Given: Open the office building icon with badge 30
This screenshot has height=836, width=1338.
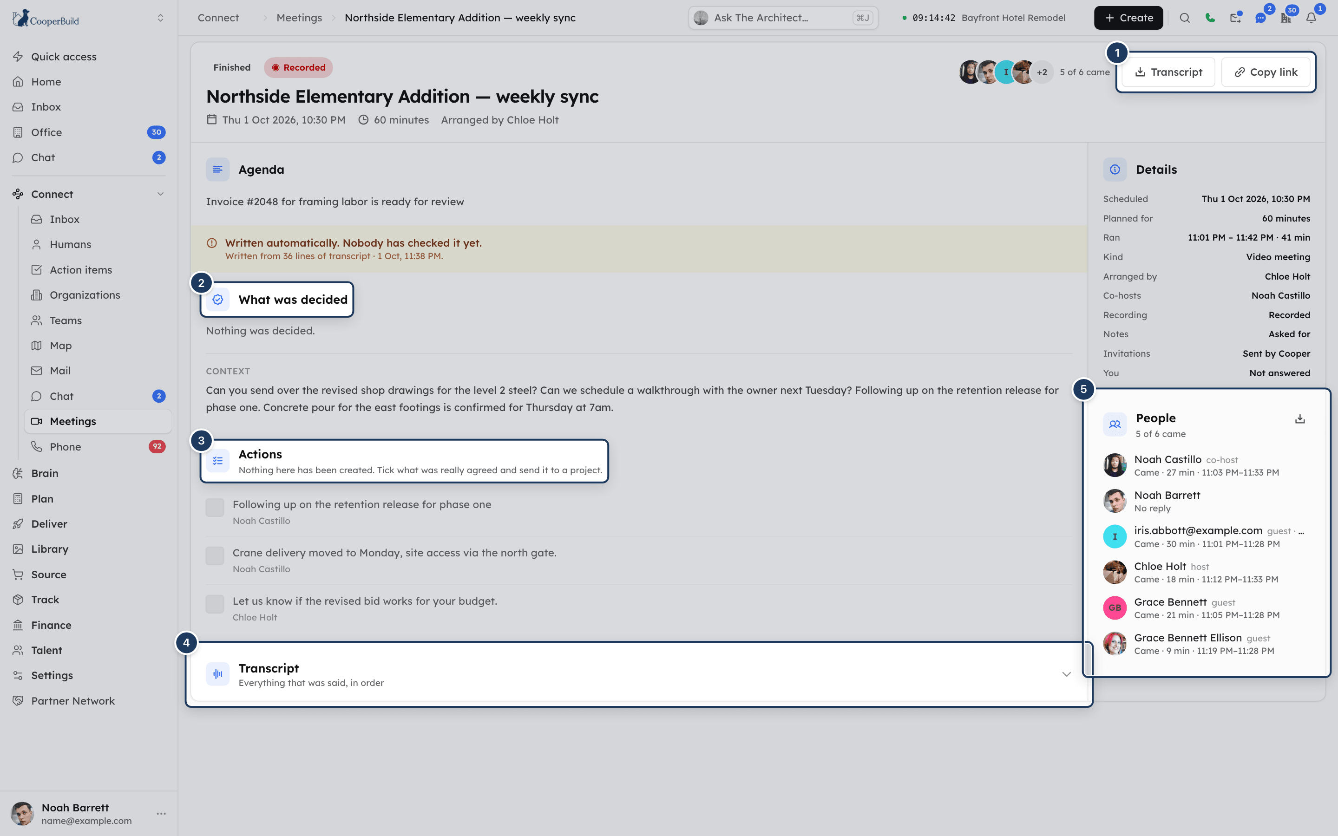Looking at the screenshot, I should click(x=1286, y=18).
